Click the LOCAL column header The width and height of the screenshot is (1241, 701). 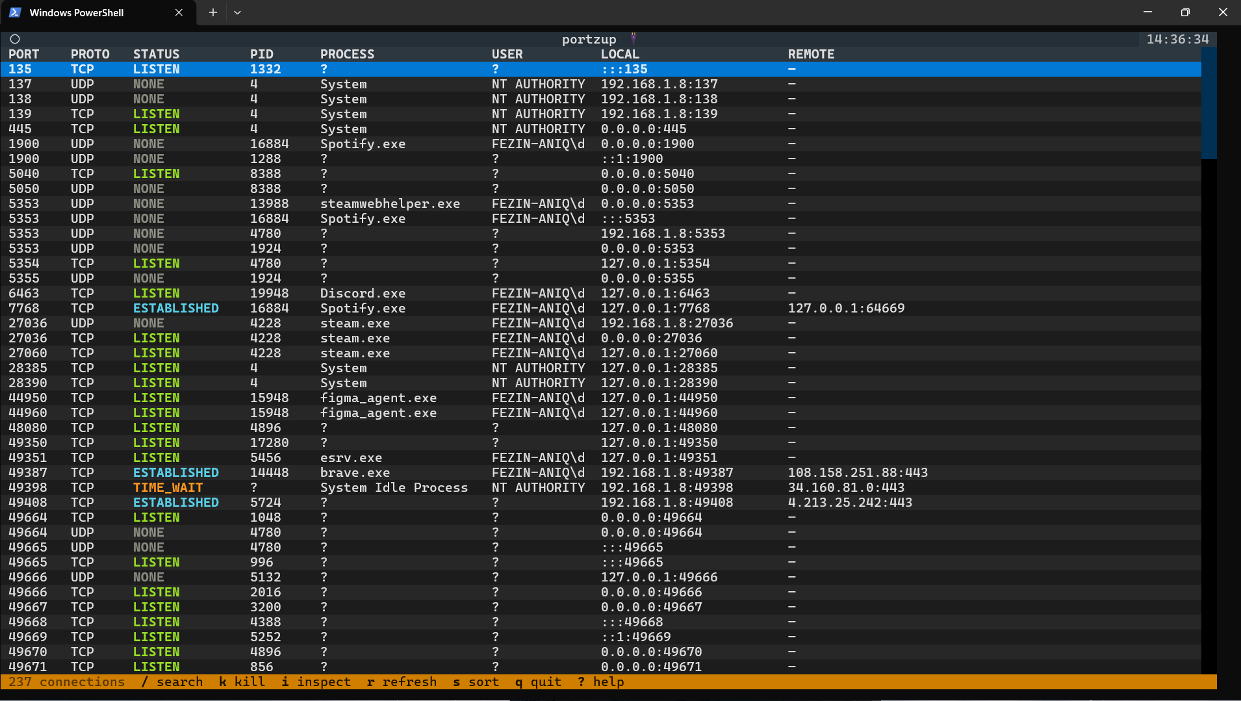pyautogui.click(x=620, y=55)
